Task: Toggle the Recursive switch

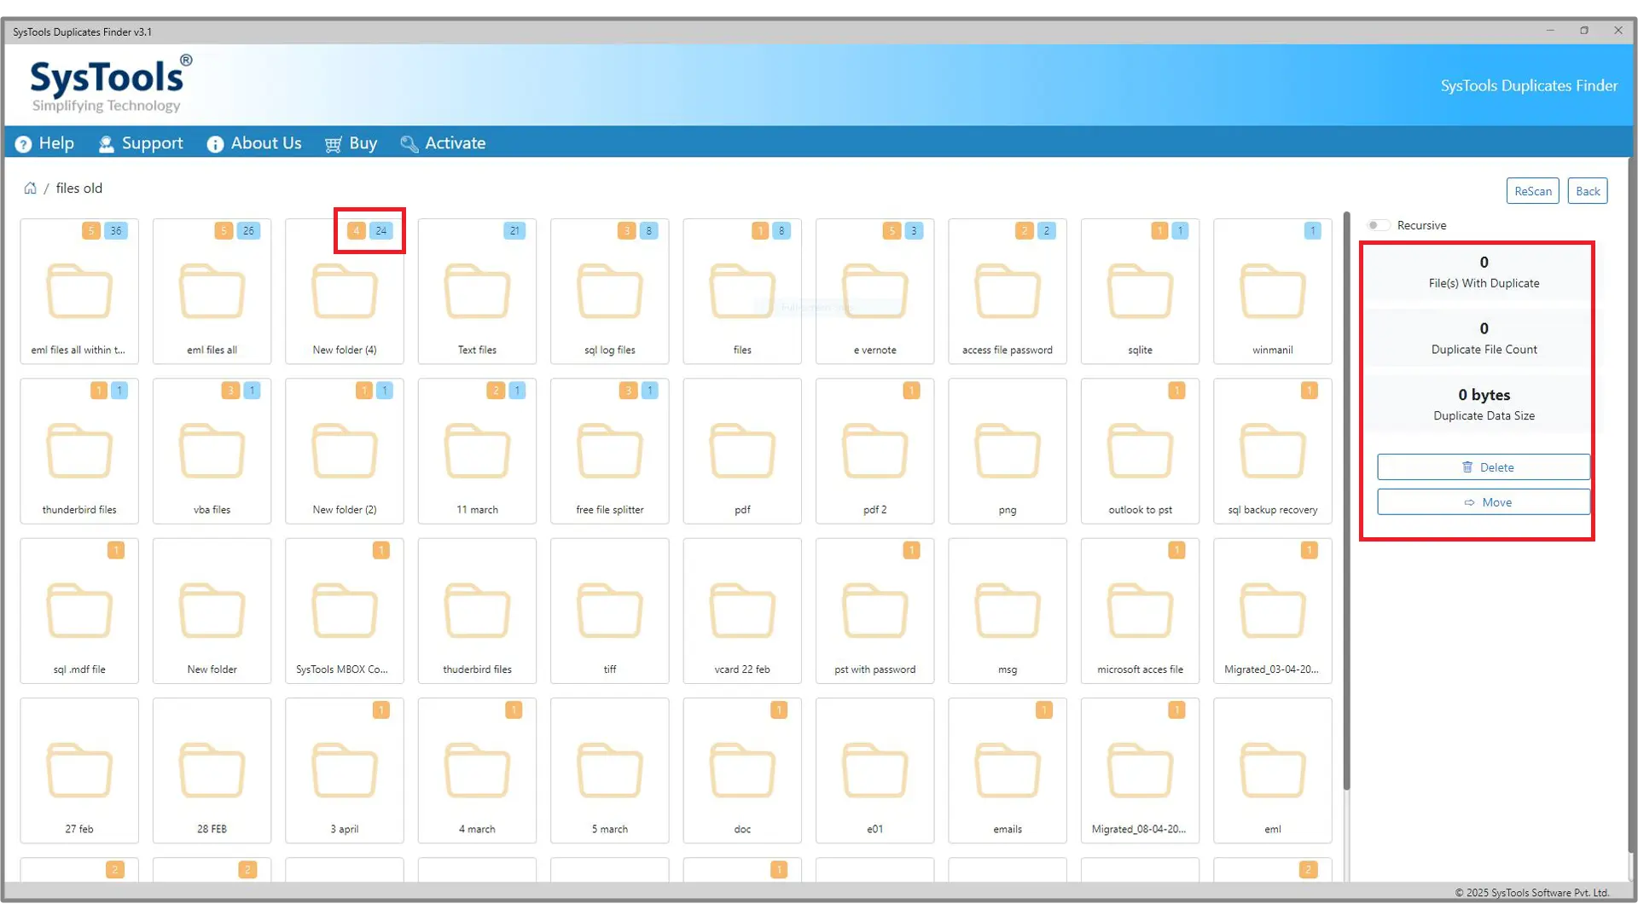Action: 1378,225
